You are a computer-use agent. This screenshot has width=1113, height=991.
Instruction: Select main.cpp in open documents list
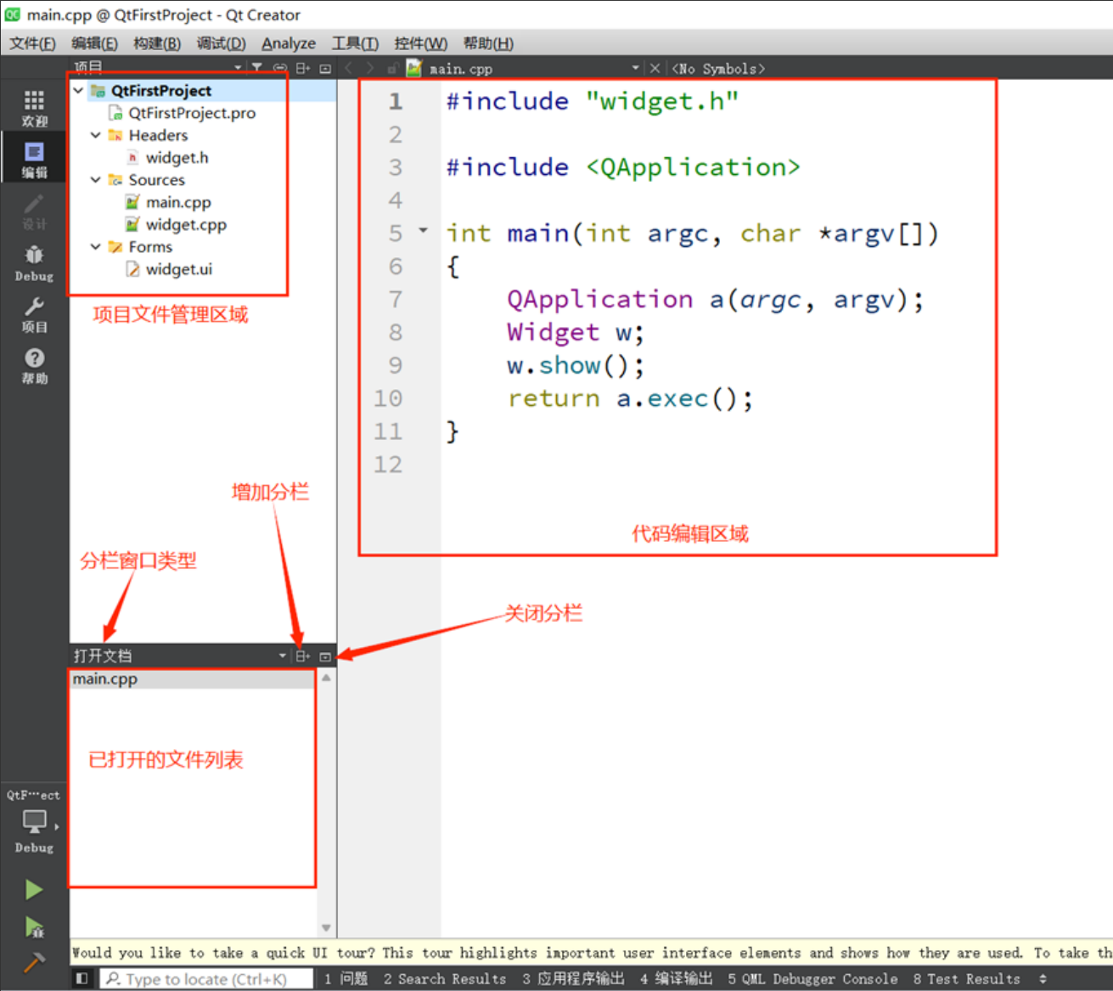(193, 679)
